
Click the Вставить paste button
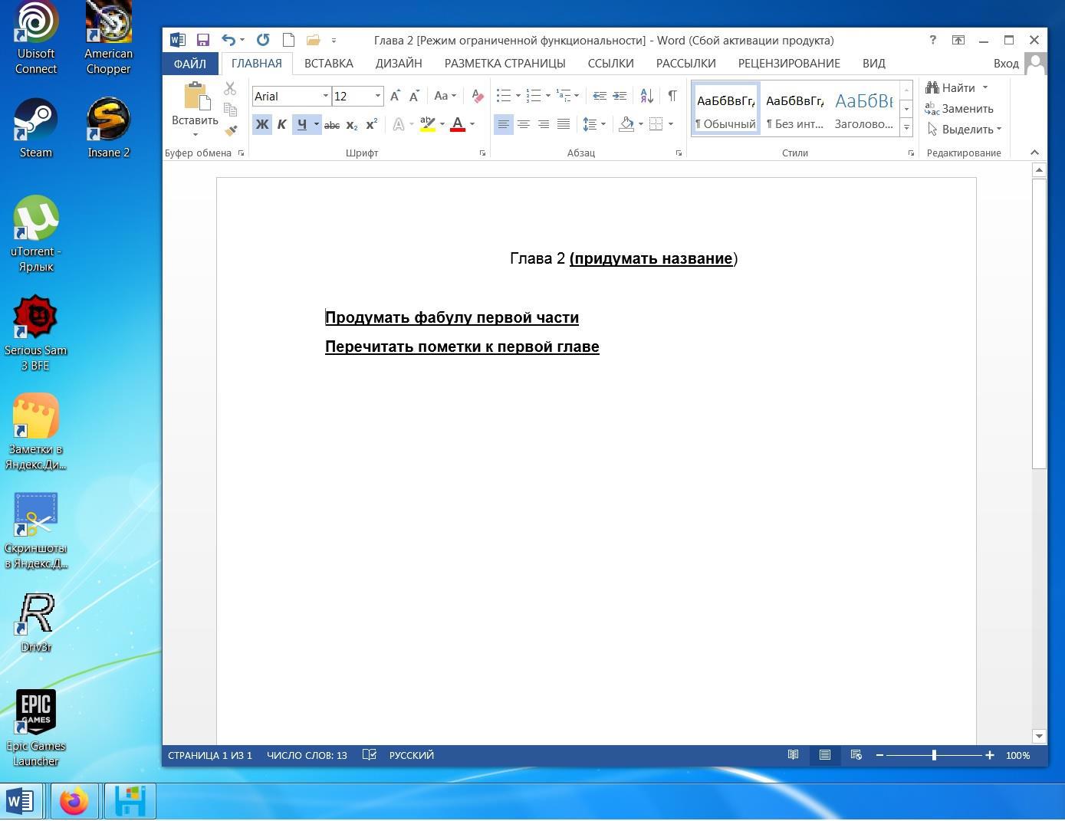[195, 97]
